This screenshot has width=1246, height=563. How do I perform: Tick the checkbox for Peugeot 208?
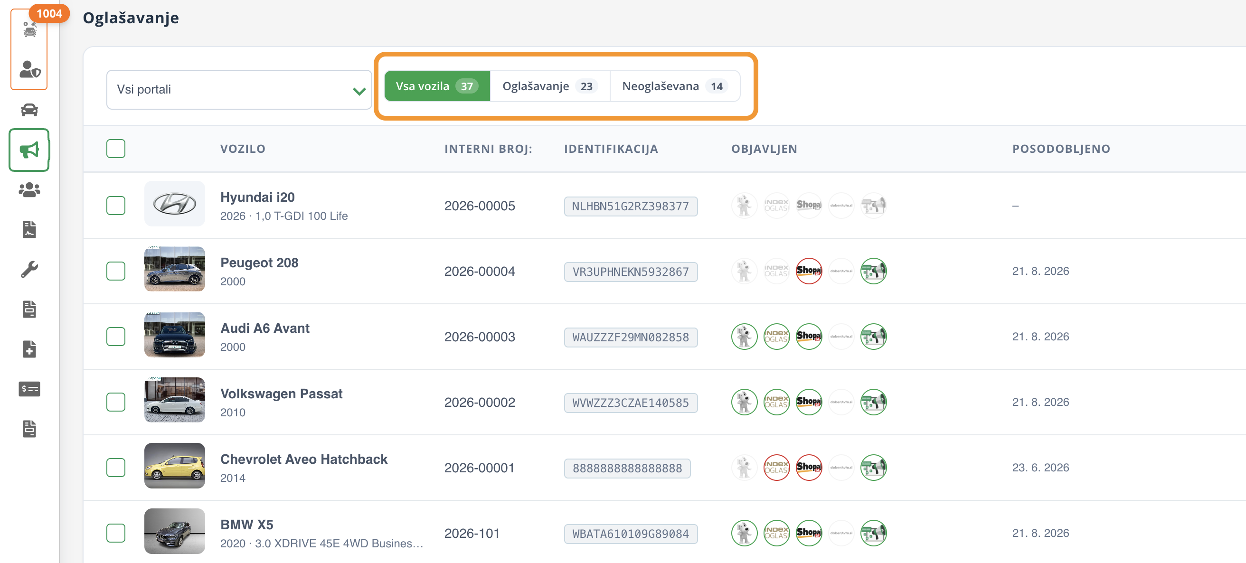[115, 272]
